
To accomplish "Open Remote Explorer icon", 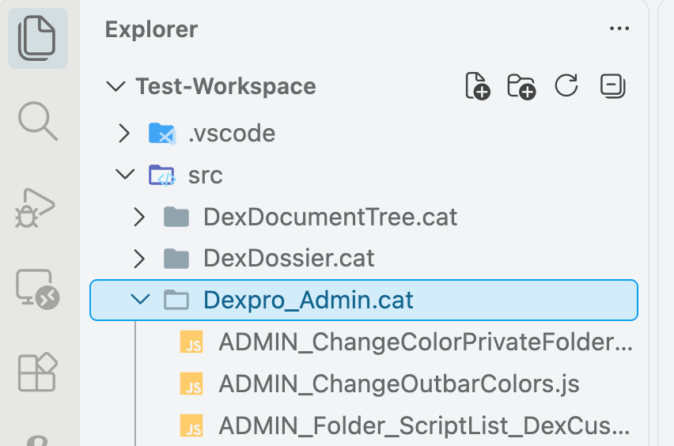I will pyautogui.click(x=37, y=289).
